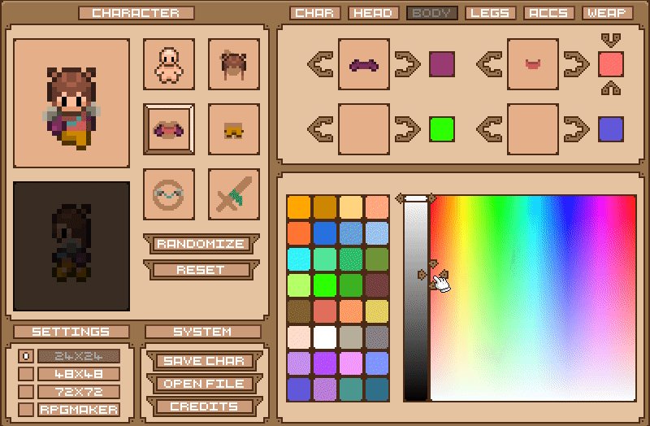Click previous arrow beside green swatch slot
The height and width of the screenshot is (426, 650).
point(321,129)
